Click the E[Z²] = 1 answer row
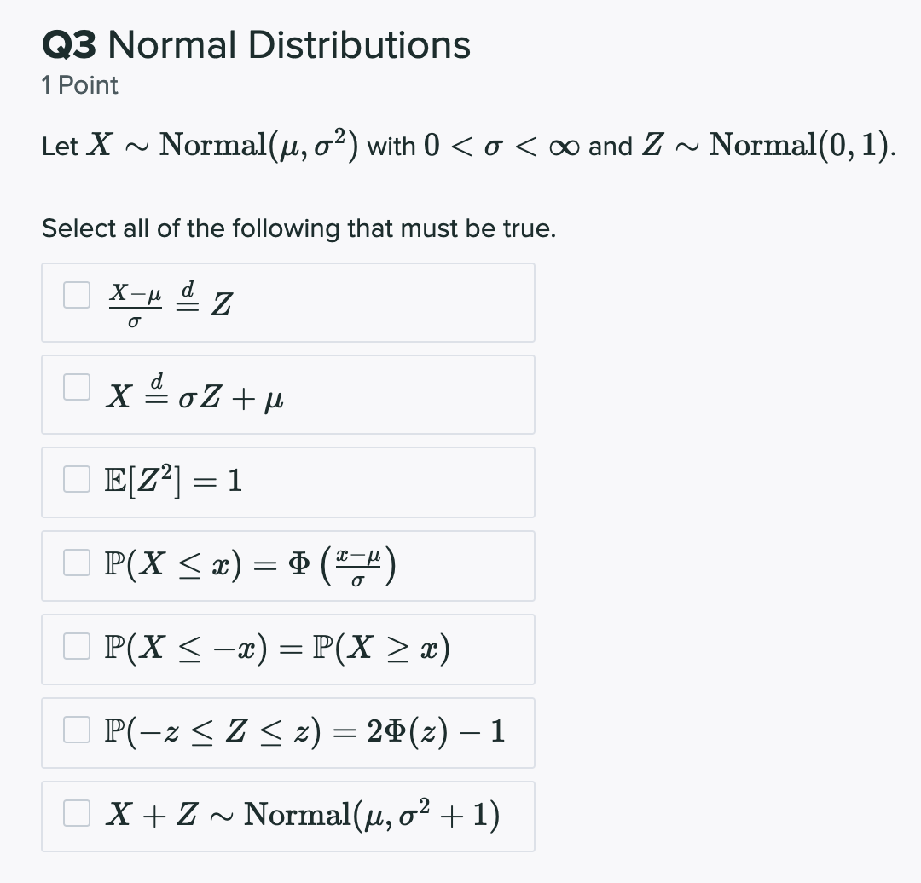Image resolution: width=921 pixels, height=883 pixels. (x=287, y=482)
